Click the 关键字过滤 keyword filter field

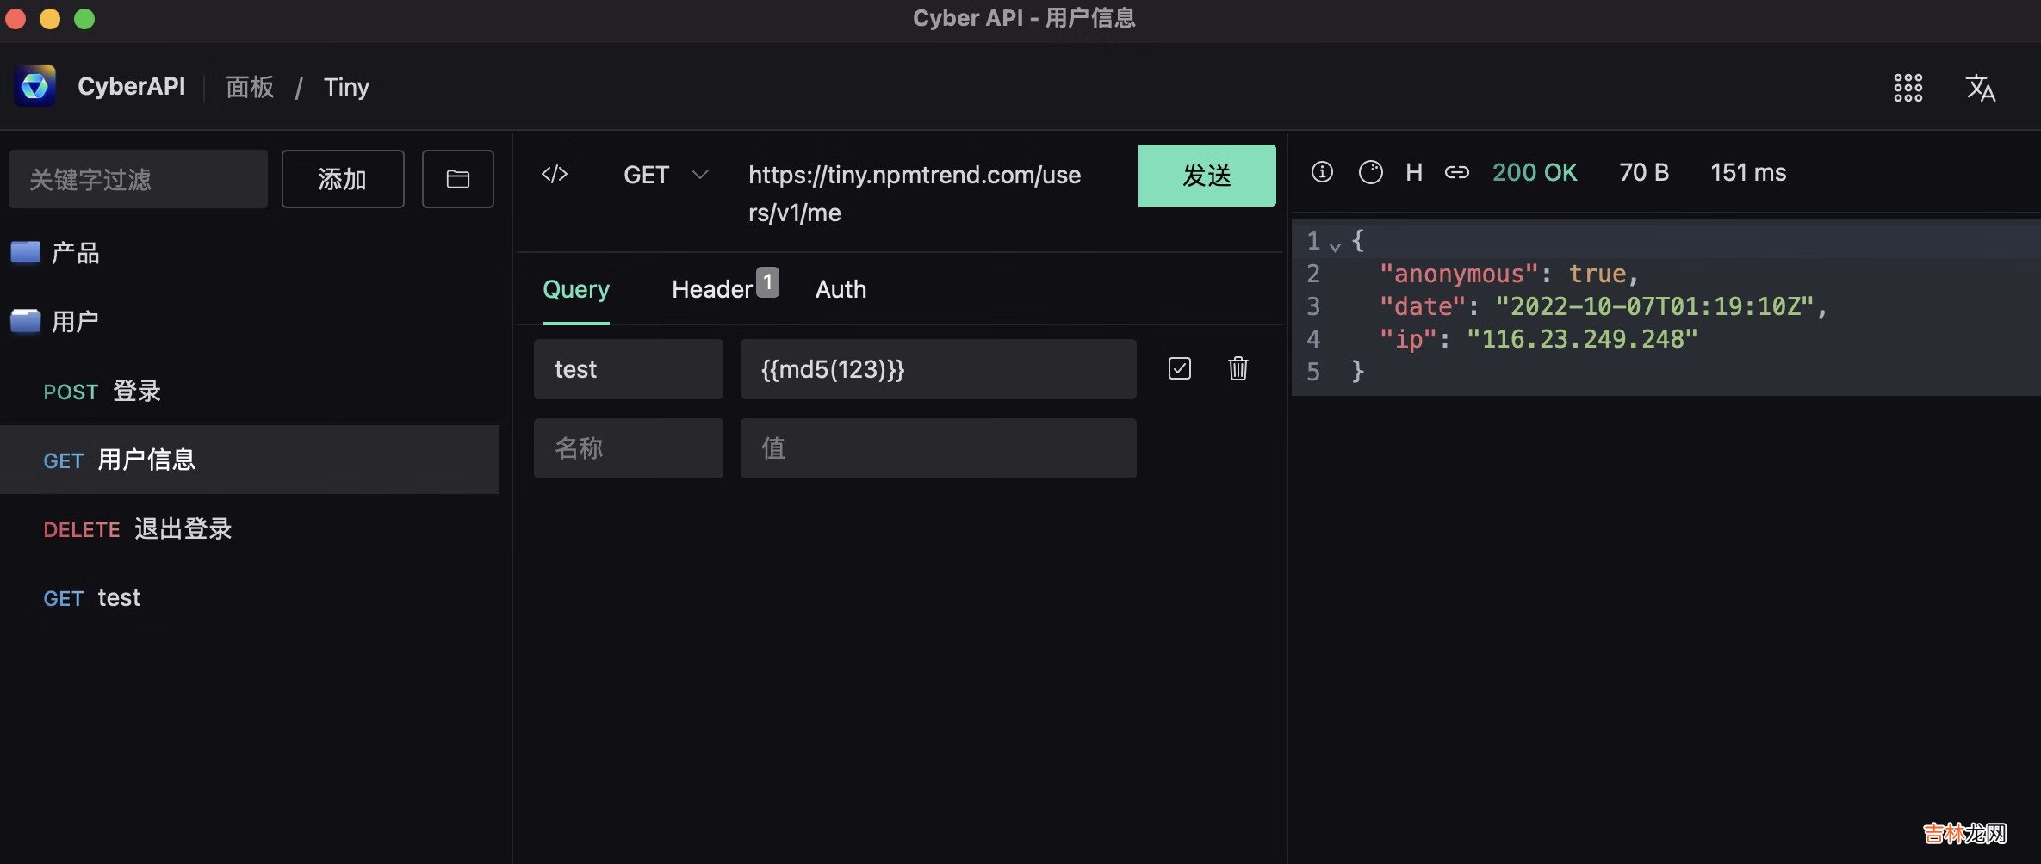(138, 179)
